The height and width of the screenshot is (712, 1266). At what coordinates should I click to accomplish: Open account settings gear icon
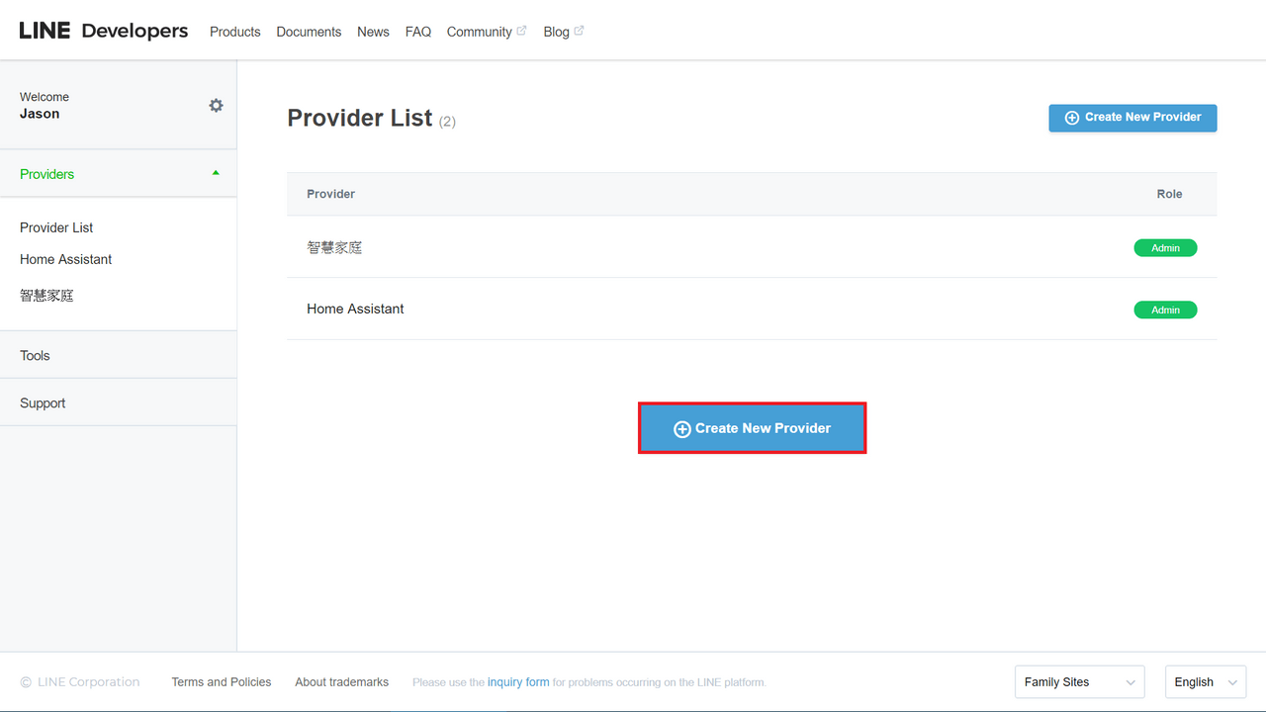(216, 105)
